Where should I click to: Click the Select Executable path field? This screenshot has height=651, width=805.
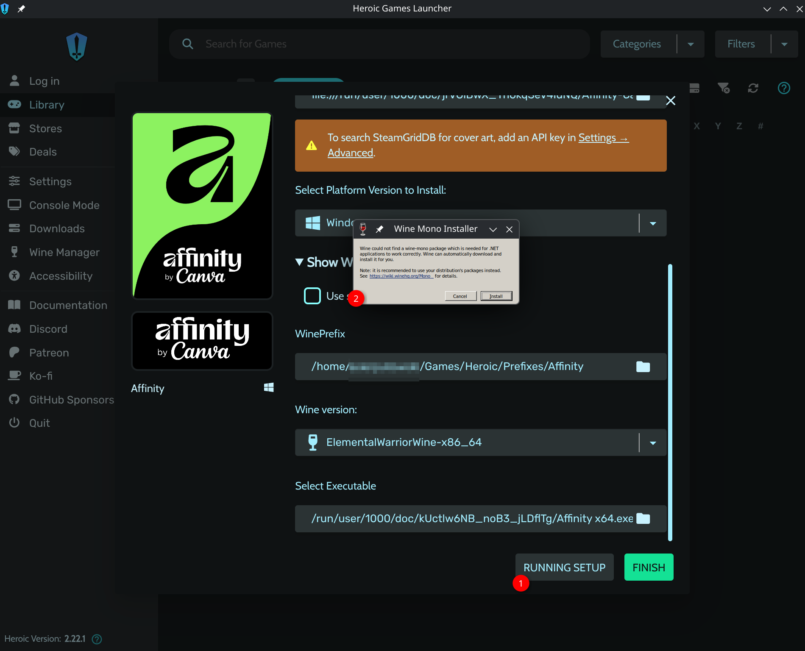point(481,519)
